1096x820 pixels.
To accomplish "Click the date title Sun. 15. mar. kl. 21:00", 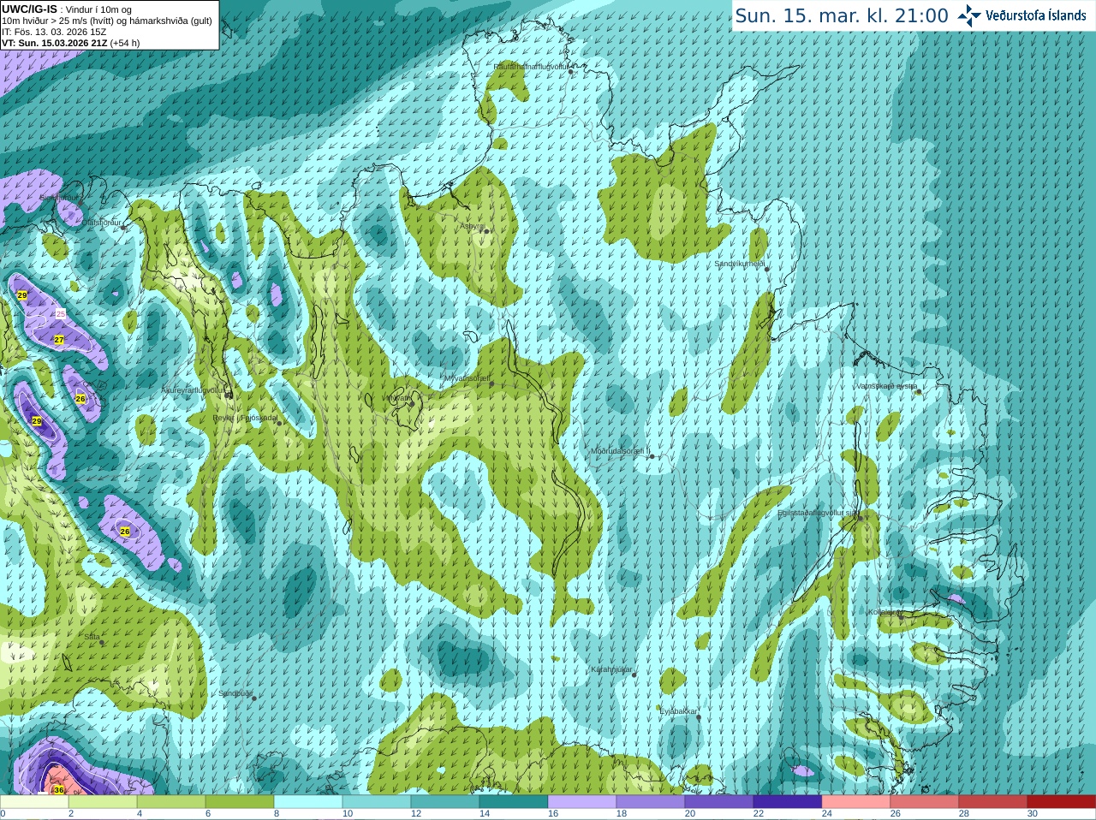I will coord(842,15).
